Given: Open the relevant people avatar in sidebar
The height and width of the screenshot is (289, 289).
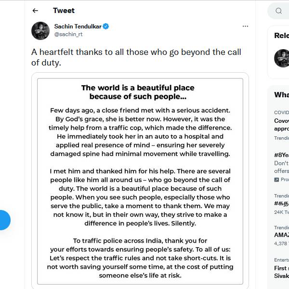Looking at the screenshot, I should 282,58.
